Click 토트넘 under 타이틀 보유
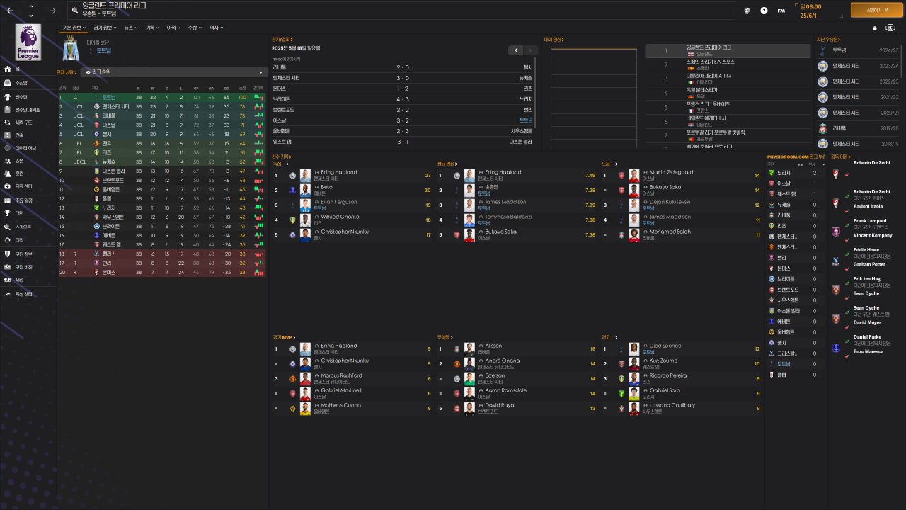The image size is (906, 510). (x=104, y=51)
